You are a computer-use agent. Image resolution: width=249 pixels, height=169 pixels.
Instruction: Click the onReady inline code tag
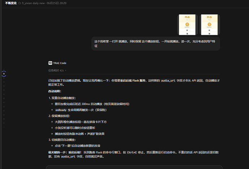coord(61,110)
